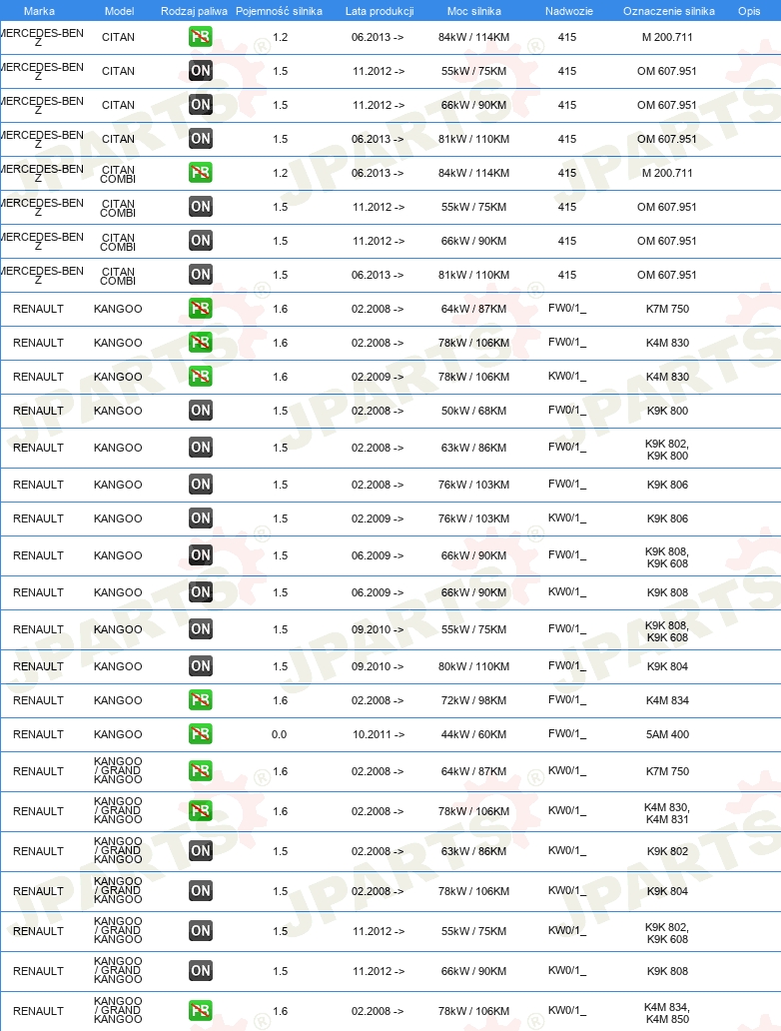This screenshot has height=1031, width=781.
Task: Click the KANGOO model cell in 5AM 400 row
Action: (x=118, y=734)
